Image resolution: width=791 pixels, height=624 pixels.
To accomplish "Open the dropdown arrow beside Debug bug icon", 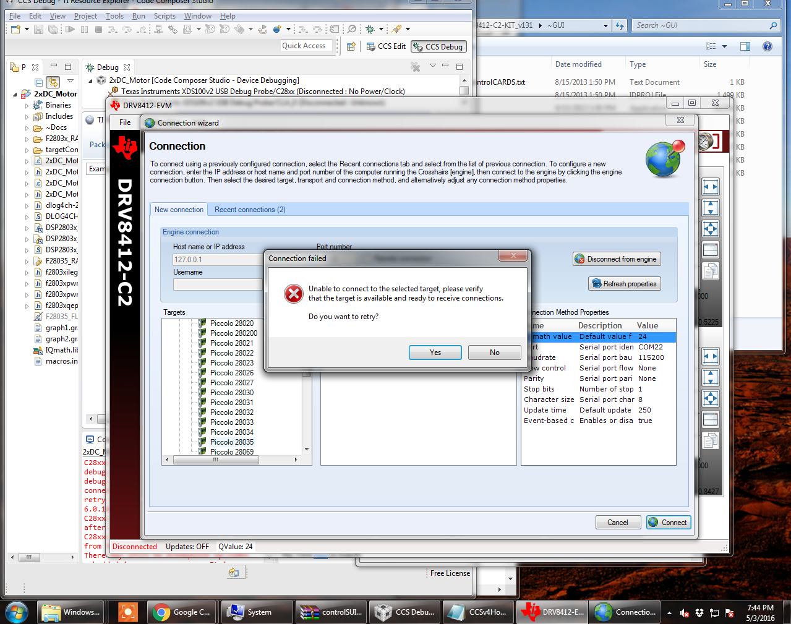I will coord(381,29).
